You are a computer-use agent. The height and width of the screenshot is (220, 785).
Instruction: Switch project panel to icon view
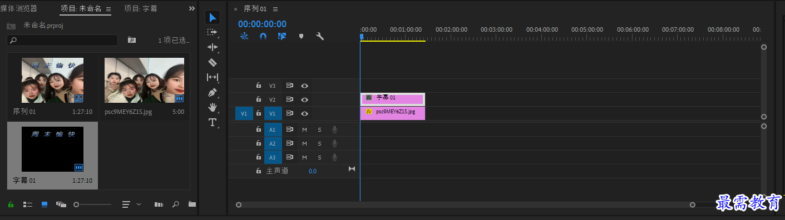(45, 204)
